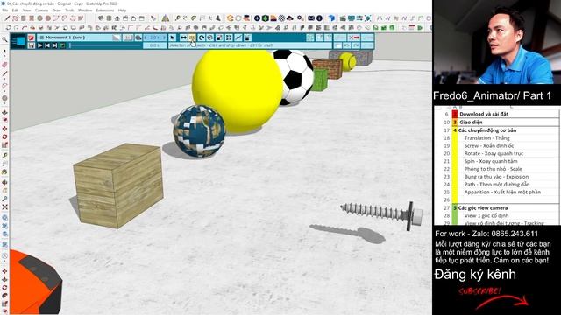This screenshot has height=315, width=561.
Task: Play the animation in Animator toolbar
Action: [x=40, y=45]
